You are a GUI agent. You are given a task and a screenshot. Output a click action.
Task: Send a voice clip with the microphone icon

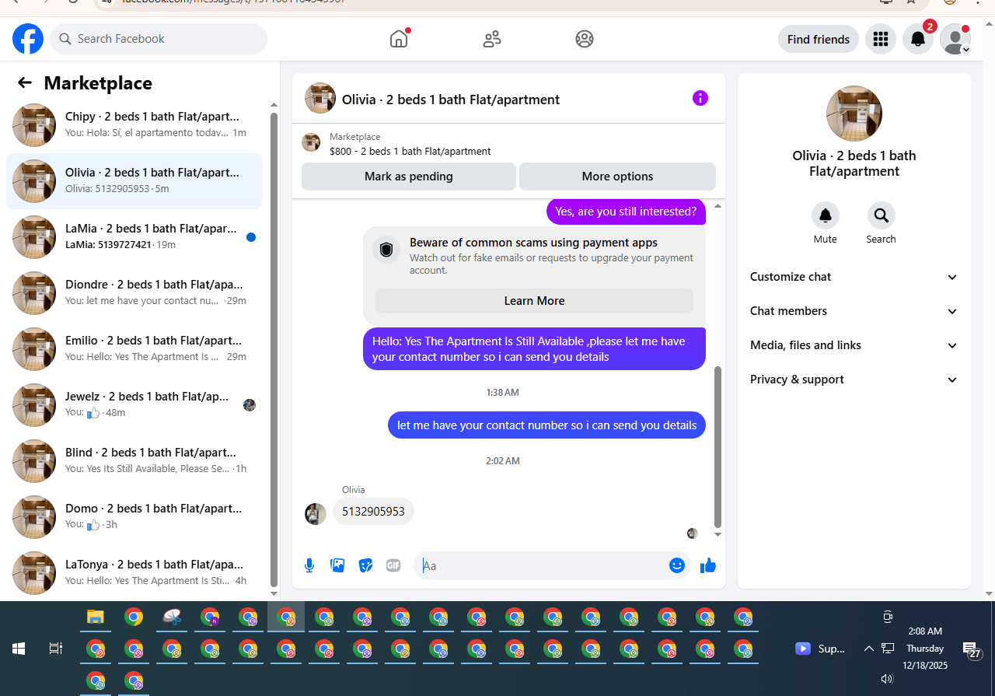[309, 565]
